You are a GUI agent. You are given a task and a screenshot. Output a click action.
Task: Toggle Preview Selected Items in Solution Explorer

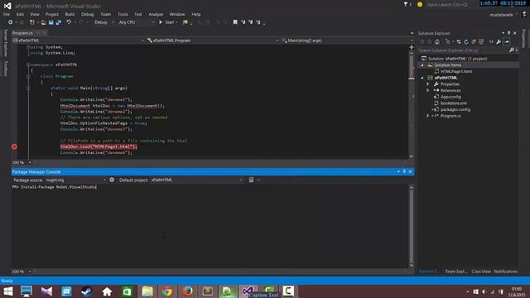click(506, 42)
